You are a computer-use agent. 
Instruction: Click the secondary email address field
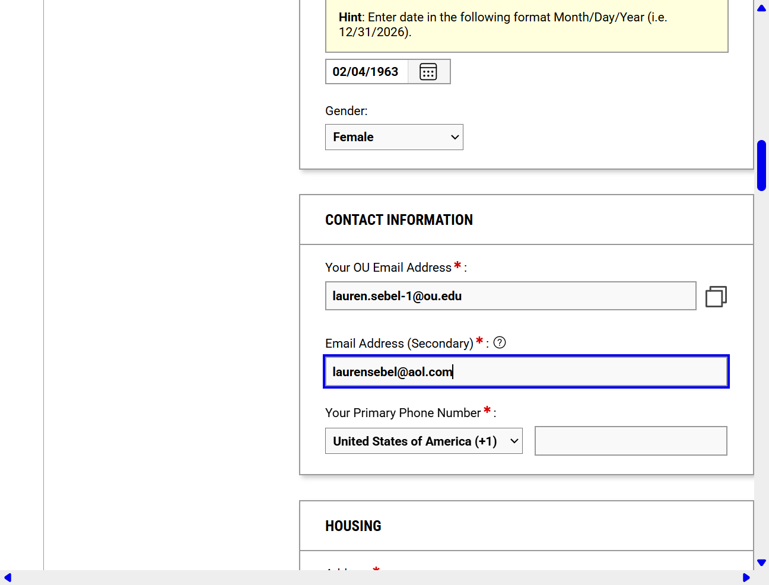526,372
